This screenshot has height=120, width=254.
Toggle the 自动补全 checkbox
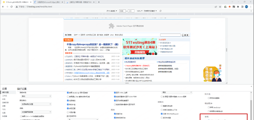[68, 105]
